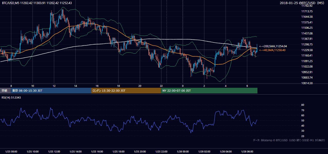This screenshot has width=328, height=154.
Task: Click bottom date label 1/25 10:00
Action: click(33, 152)
